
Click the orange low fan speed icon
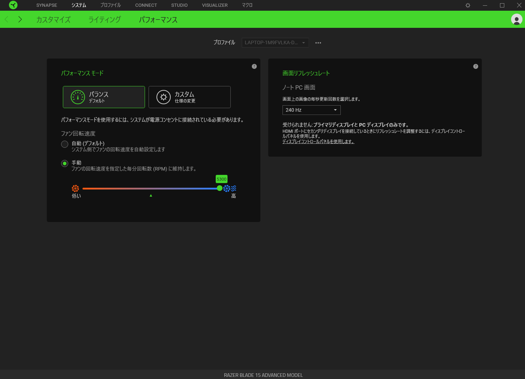coord(75,188)
